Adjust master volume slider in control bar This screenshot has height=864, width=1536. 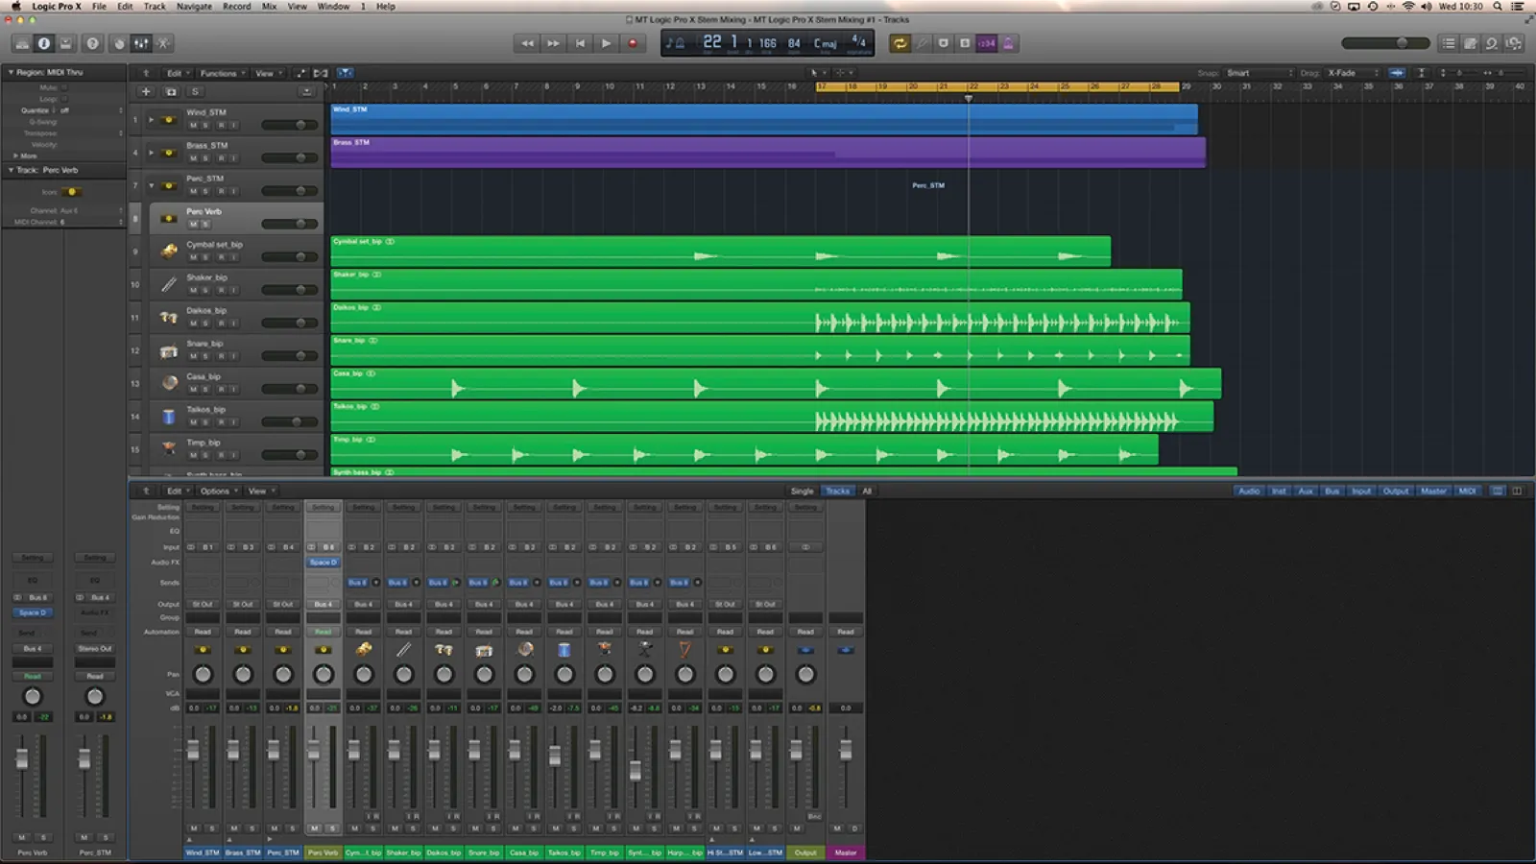[x=1384, y=43]
